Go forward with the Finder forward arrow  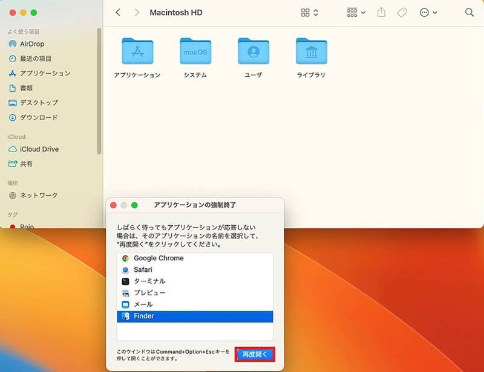(137, 12)
